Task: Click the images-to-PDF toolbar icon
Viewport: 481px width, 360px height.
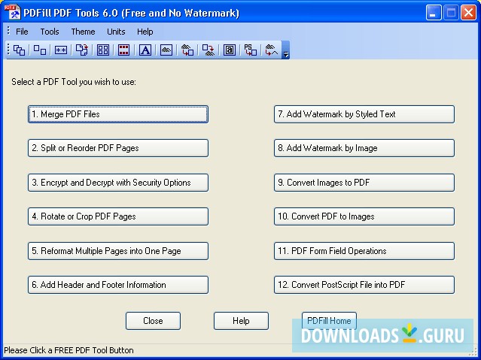Action: point(187,50)
